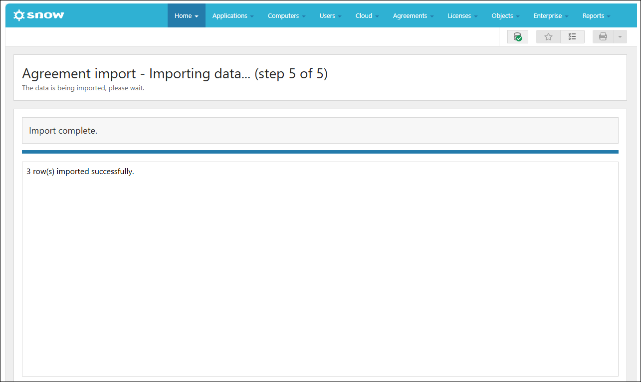Open the Objects dropdown menu

(x=505, y=15)
